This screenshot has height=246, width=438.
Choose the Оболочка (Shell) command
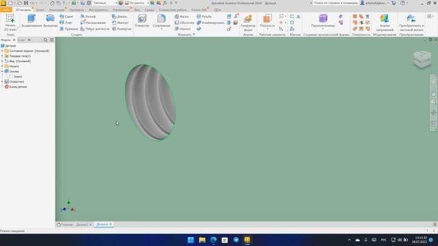point(184,23)
